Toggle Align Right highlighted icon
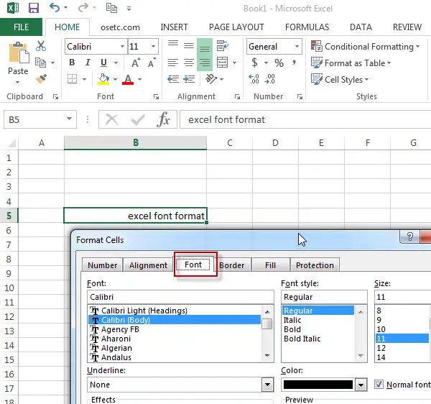Screen dimensions: 431x404 [x=205, y=63]
